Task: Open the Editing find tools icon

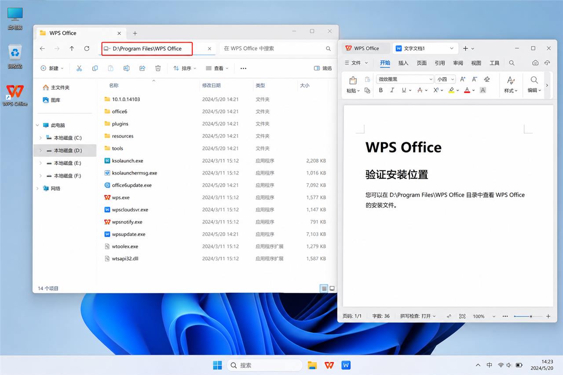Action: pyautogui.click(x=534, y=80)
